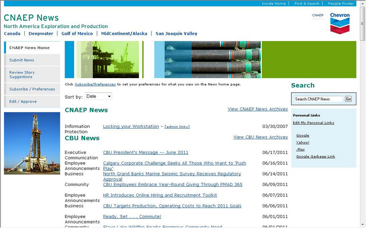Click the People Finder top link
Viewport: 366px width, 228px height.
(x=341, y=4)
